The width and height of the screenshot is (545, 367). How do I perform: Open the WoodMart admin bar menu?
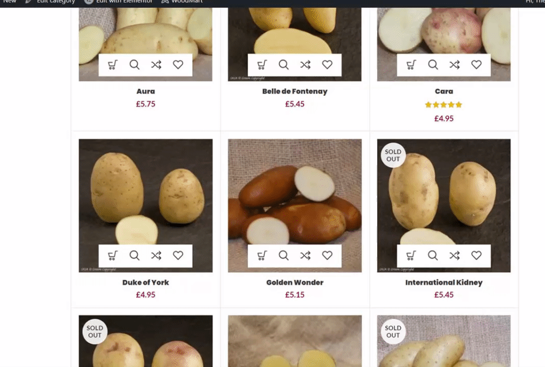(182, 2)
